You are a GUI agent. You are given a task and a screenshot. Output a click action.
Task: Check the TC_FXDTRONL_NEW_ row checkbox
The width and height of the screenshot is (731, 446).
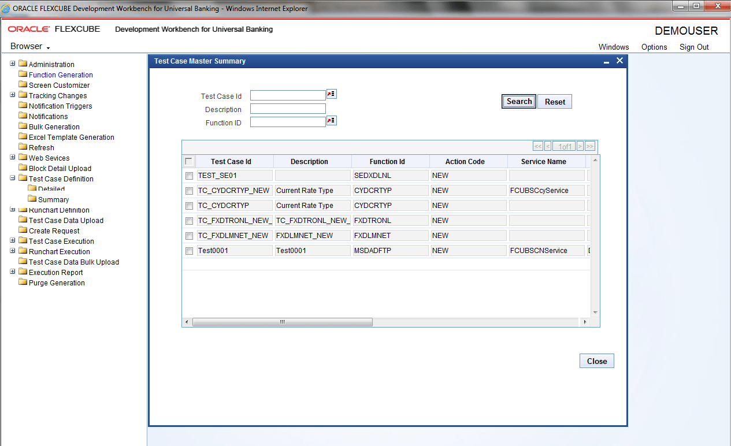pos(189,221)
